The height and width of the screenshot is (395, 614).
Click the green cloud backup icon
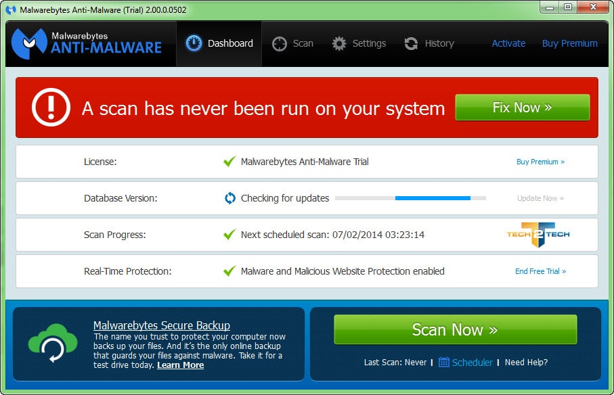53,343
